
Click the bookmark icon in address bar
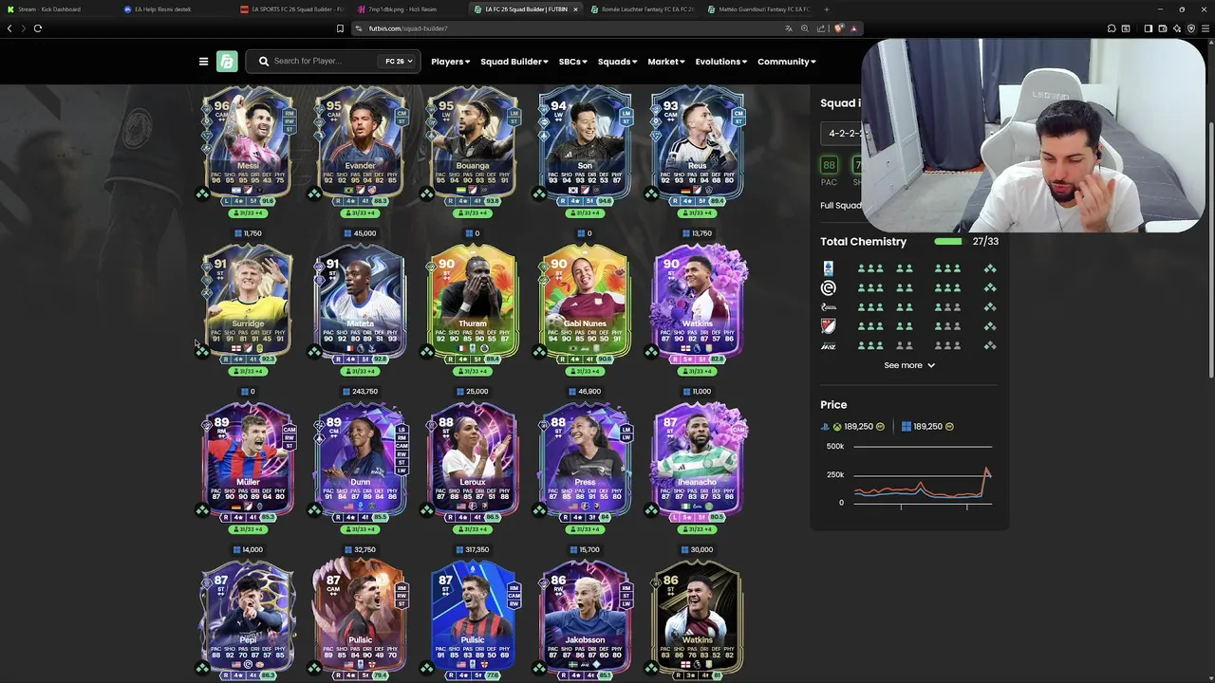coord(340,28)
